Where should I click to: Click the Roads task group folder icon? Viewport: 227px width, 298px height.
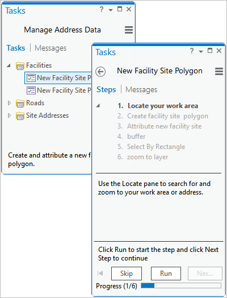coord(20,103)
